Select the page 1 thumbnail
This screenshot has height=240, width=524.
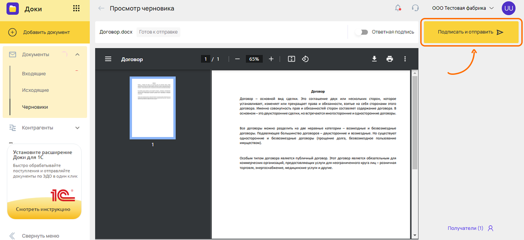[x=153, y=108]
